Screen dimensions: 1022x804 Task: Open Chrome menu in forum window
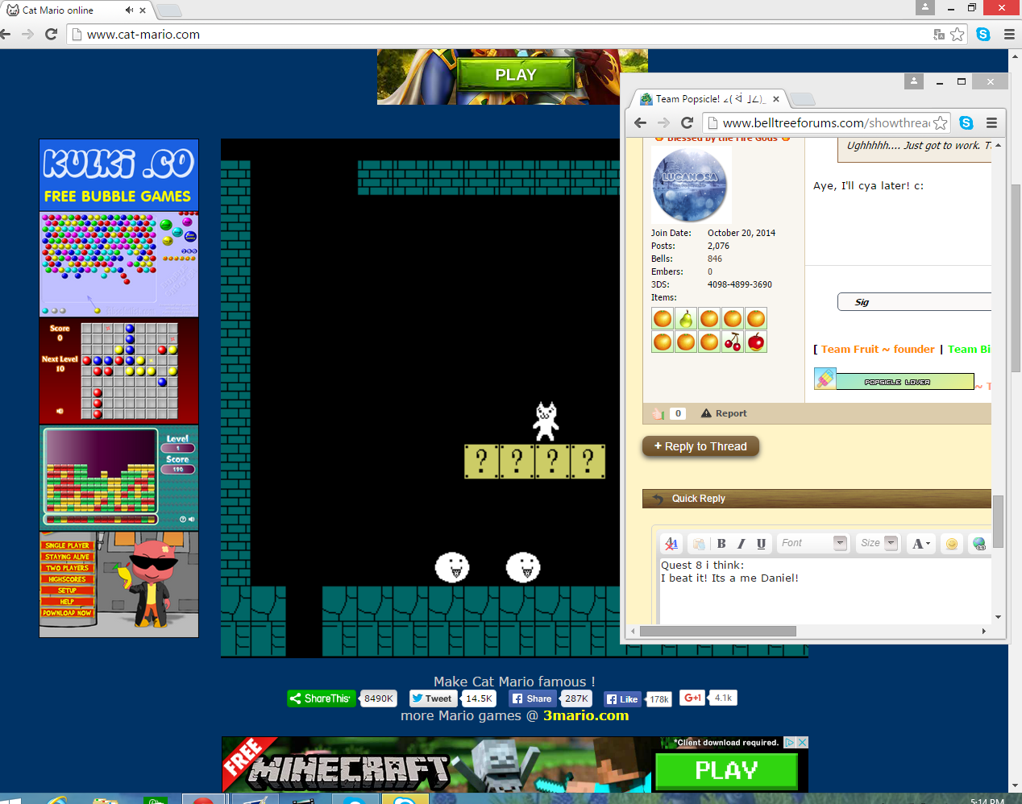click(991, 122)
